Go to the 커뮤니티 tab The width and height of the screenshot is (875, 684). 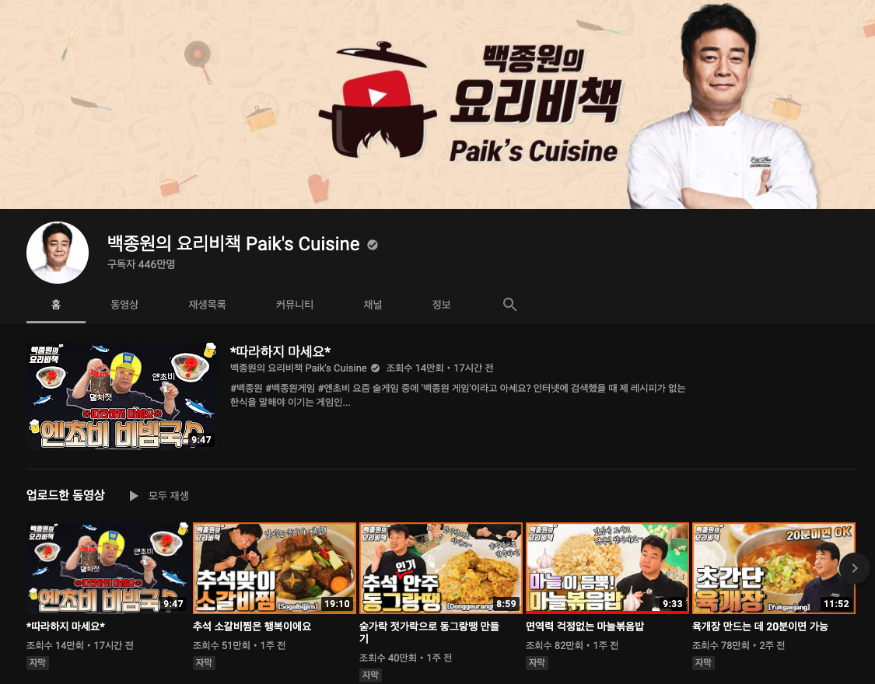(295, 305)
